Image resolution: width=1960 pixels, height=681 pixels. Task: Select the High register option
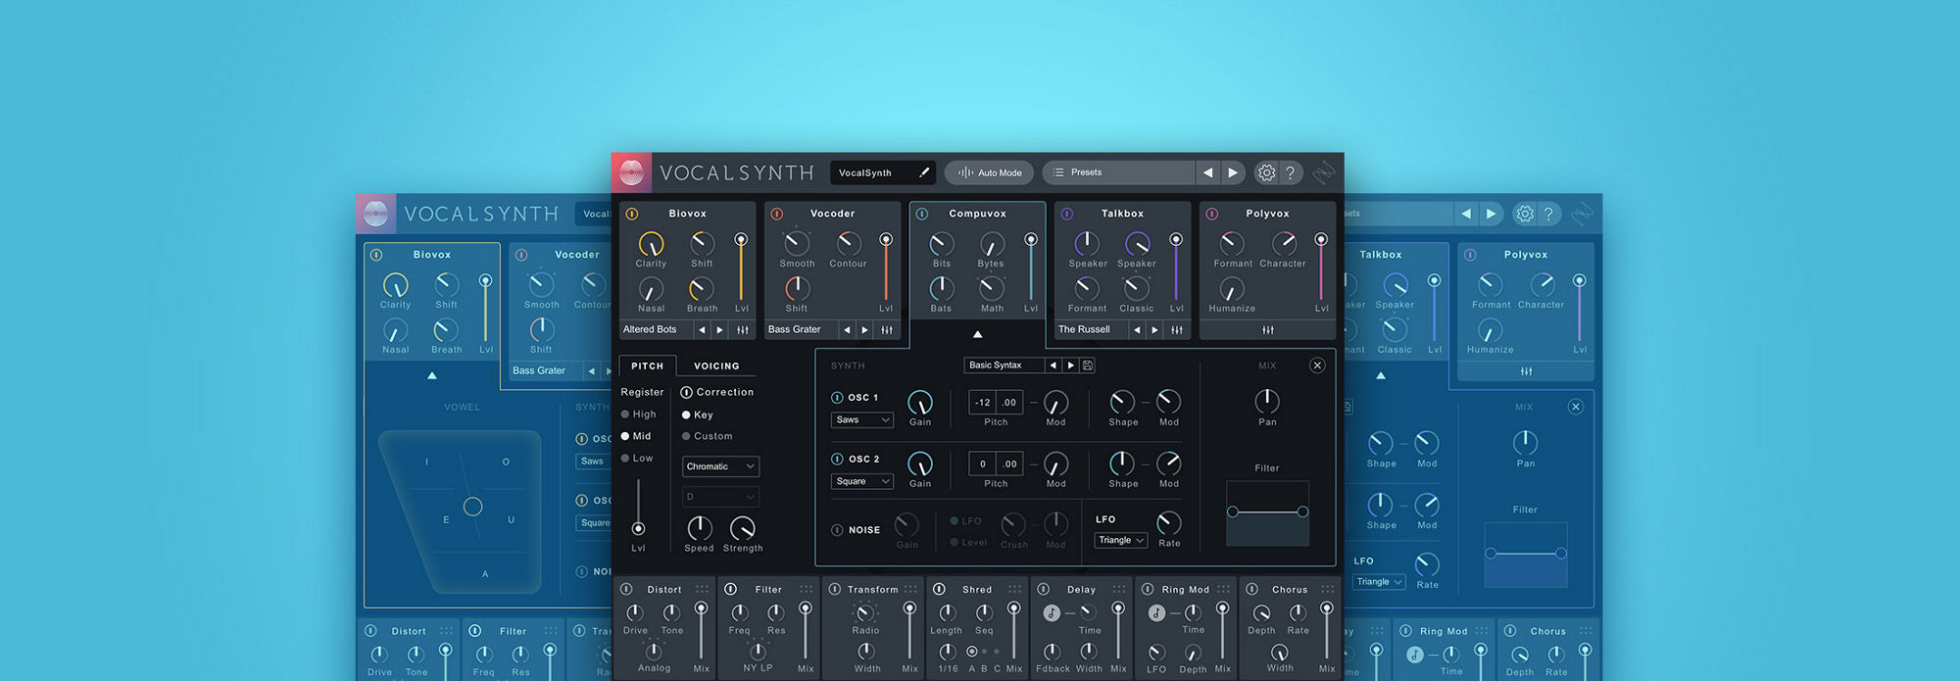[625, 414]
